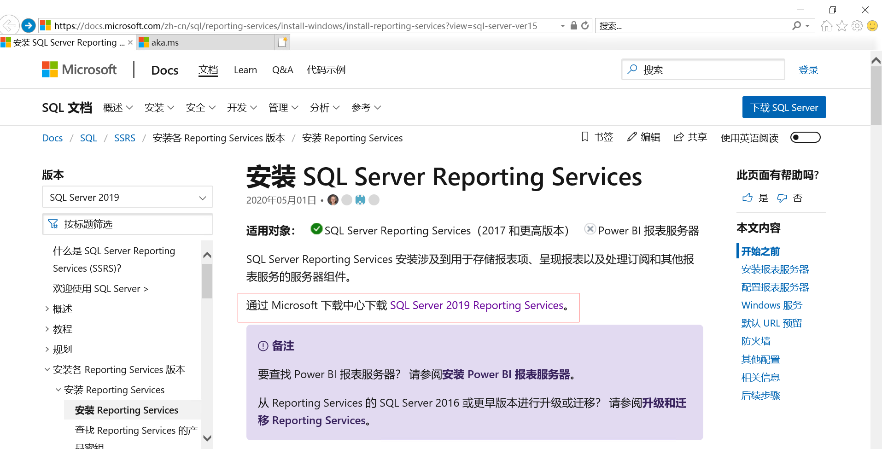Click the Docs header link
The width and height of the screenshot is (882, 449).
[x=165, y=70]
